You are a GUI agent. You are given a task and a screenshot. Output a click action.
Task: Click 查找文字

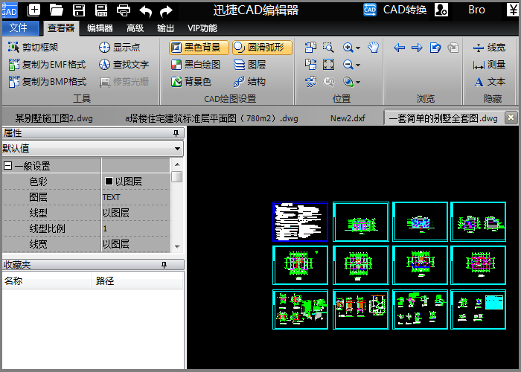[124, 65]
